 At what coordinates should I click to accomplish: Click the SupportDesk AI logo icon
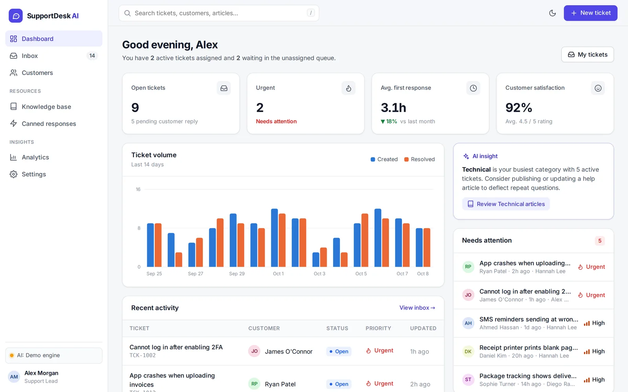pos(16,16)
